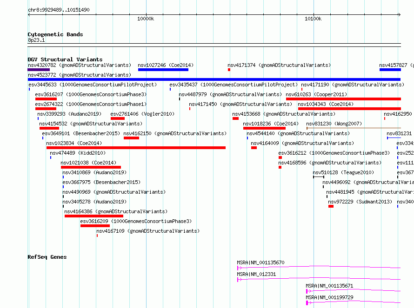The width and height of the screenshot is (414, 308).
Task: Click the esv3616209 variant label
Action: tap(136, 221)
